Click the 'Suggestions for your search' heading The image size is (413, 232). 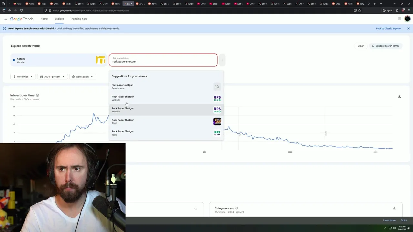tap(129, 76)
